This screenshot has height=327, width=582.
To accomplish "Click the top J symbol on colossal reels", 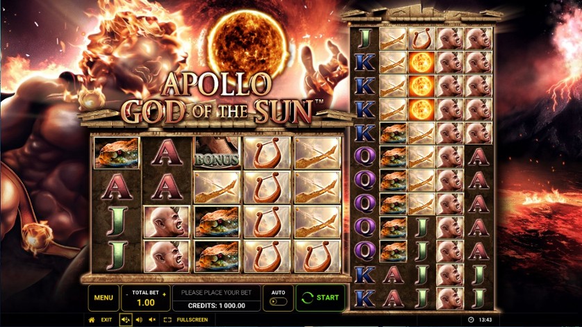I will coord(365,38).
